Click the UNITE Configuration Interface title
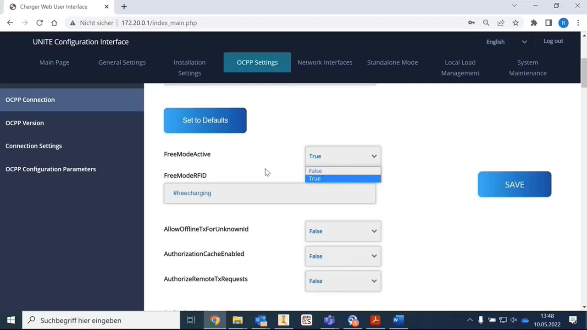Screen dimensions: 587x330 pyautogui.click(x=81, y=42)
